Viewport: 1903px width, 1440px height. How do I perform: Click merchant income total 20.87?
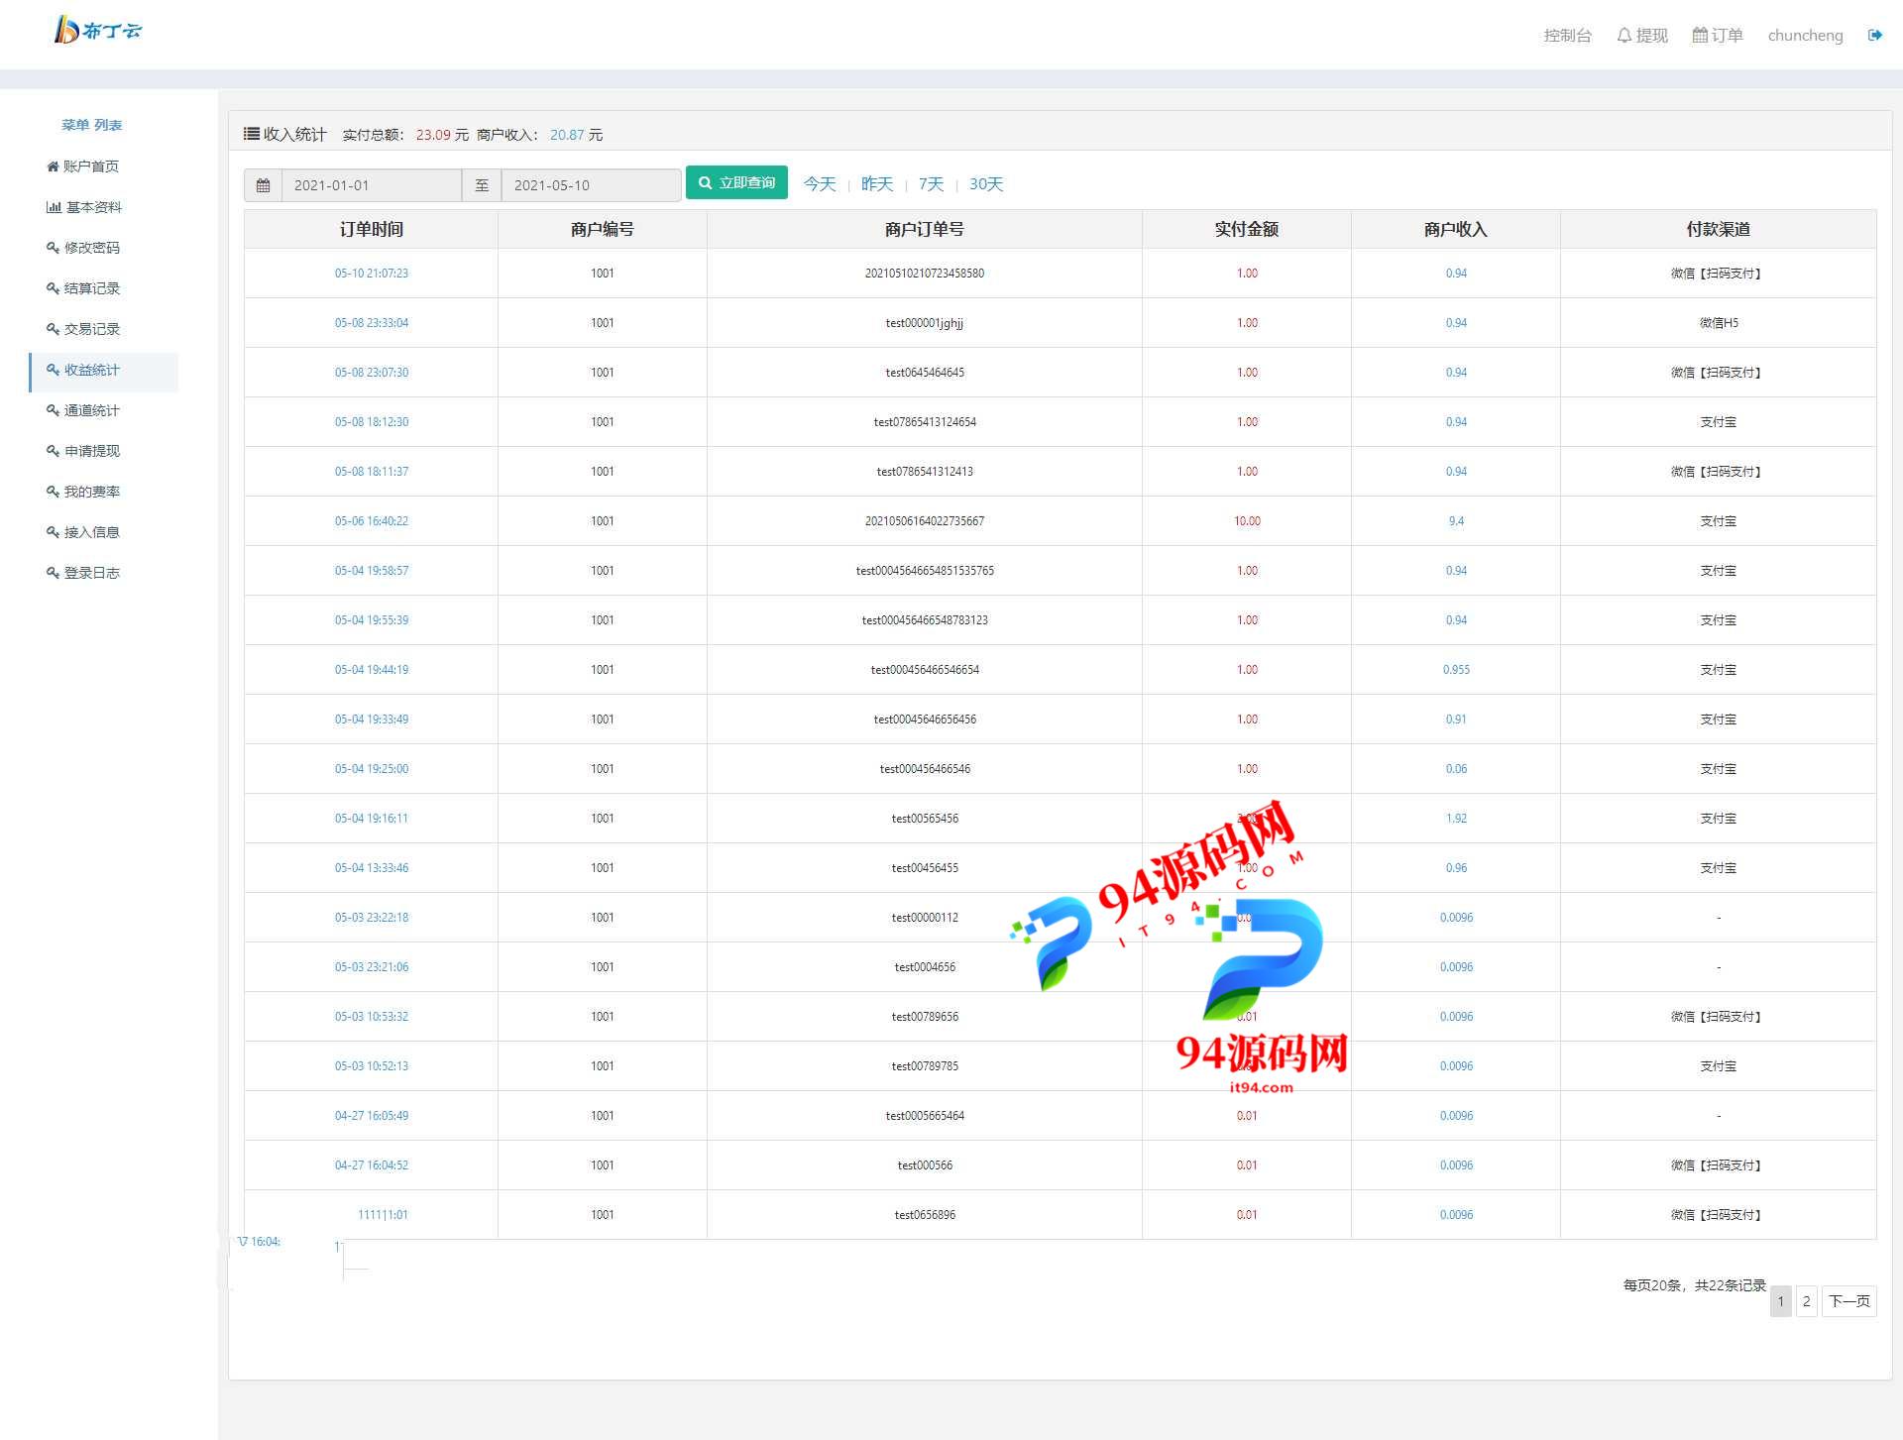(568, 135)
